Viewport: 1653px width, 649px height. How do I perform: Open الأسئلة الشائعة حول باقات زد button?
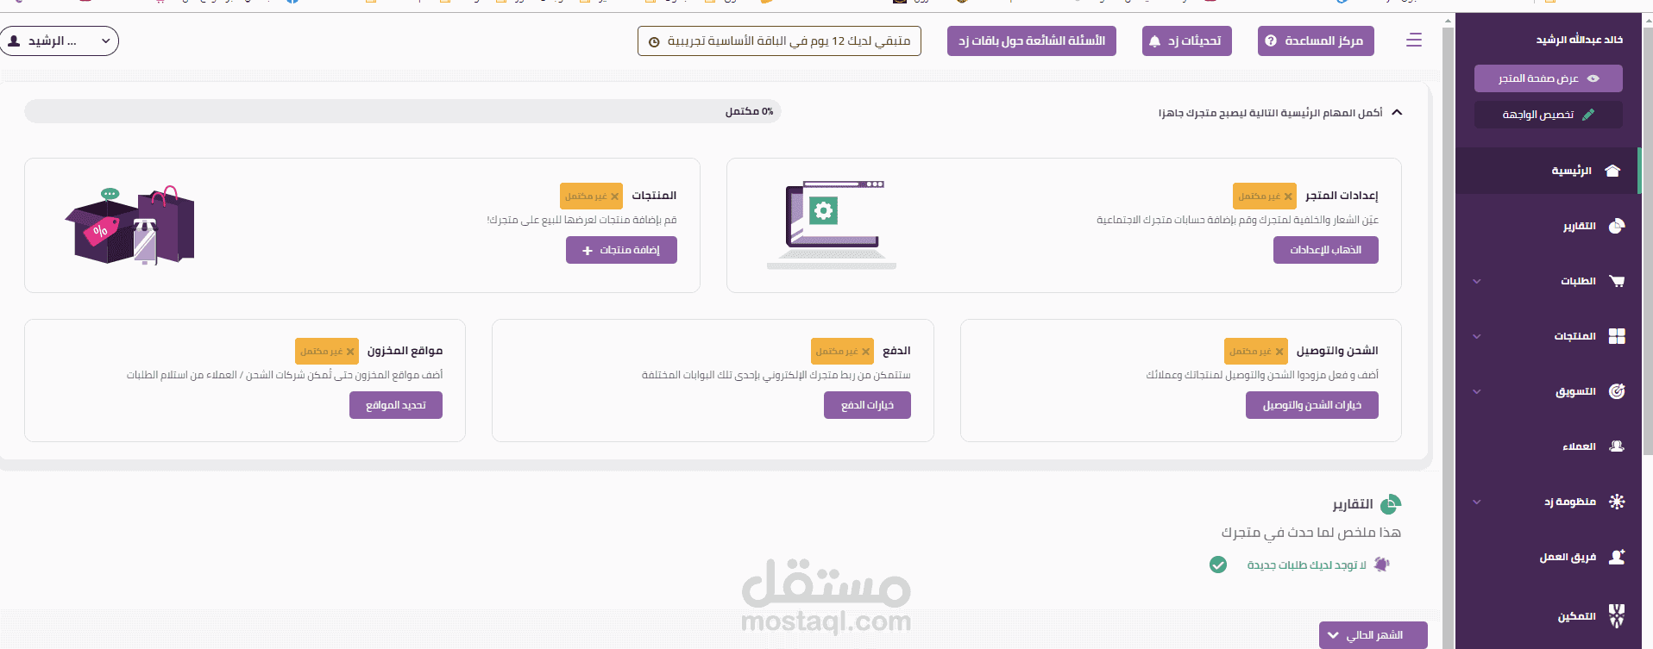pos(1032,41)
